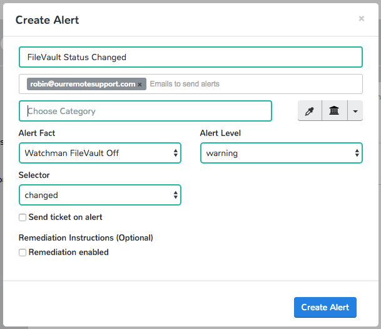Open the Alert Fact dropdown

pyautogui.click(x=100, y=153)
